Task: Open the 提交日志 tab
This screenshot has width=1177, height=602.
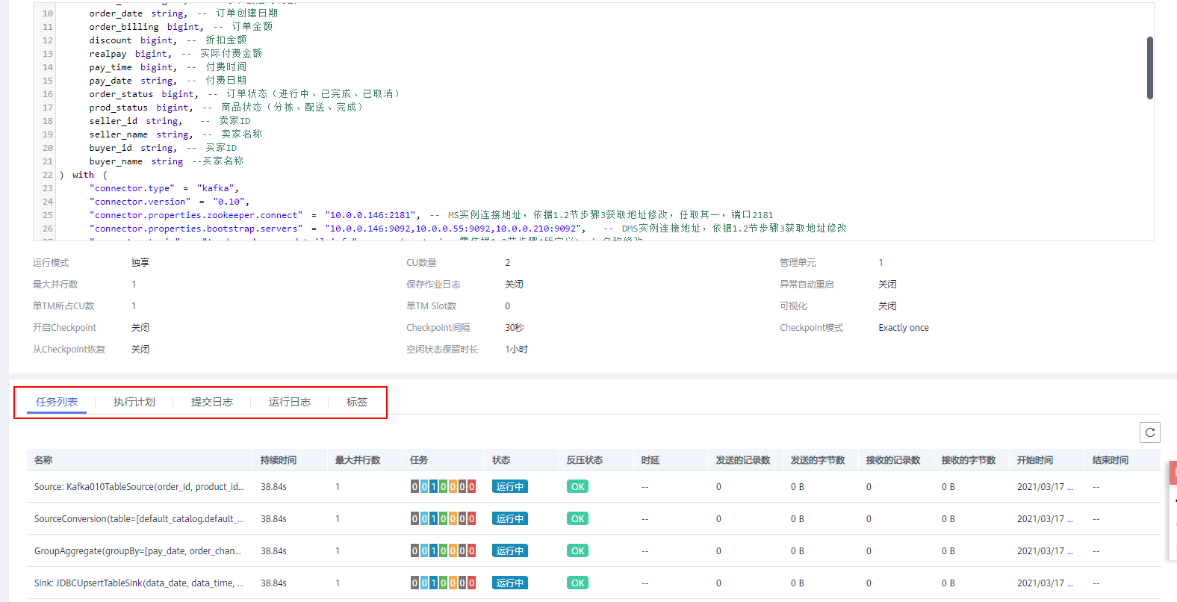Action: coord(212,402)
